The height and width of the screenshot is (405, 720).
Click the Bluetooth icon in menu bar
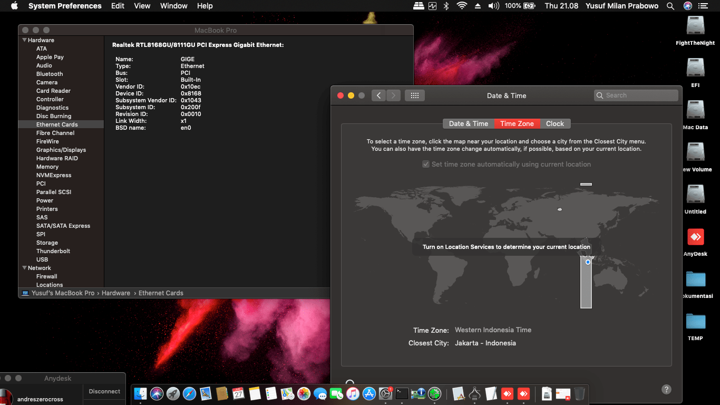tap(446, 6)
